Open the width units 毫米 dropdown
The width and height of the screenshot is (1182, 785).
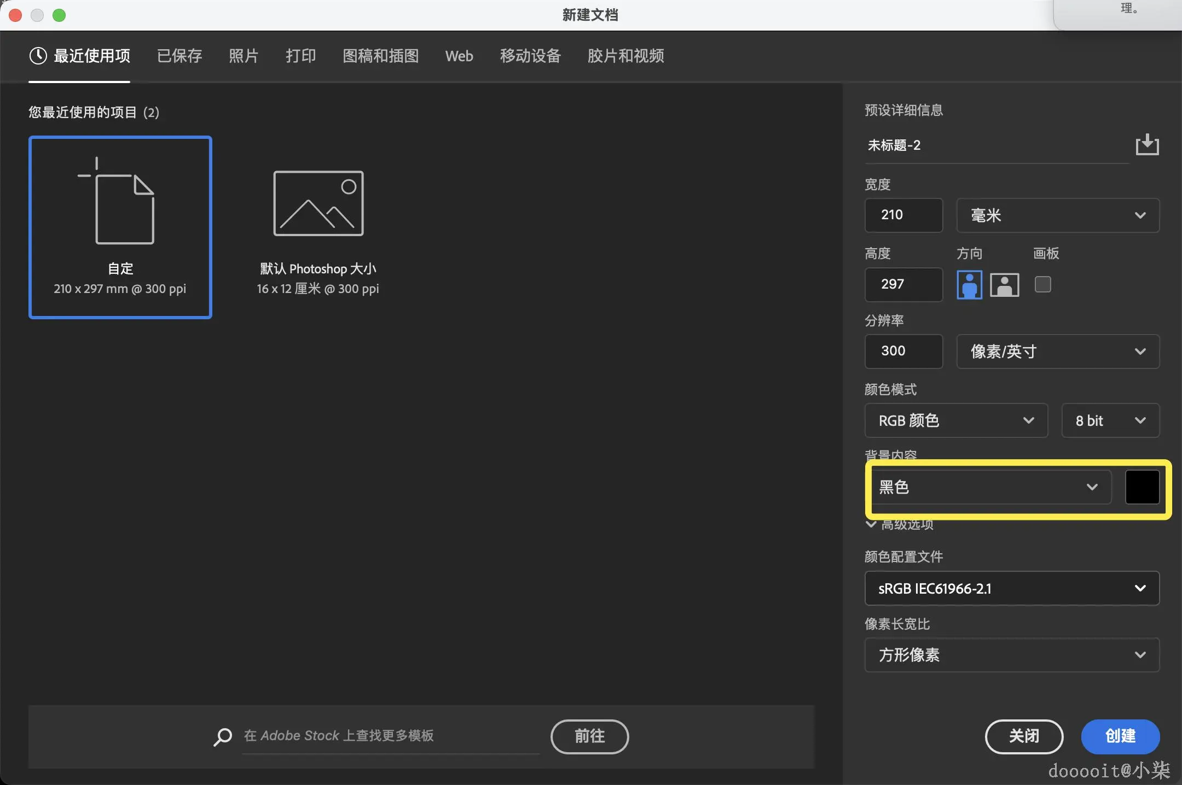point(1057,215)
